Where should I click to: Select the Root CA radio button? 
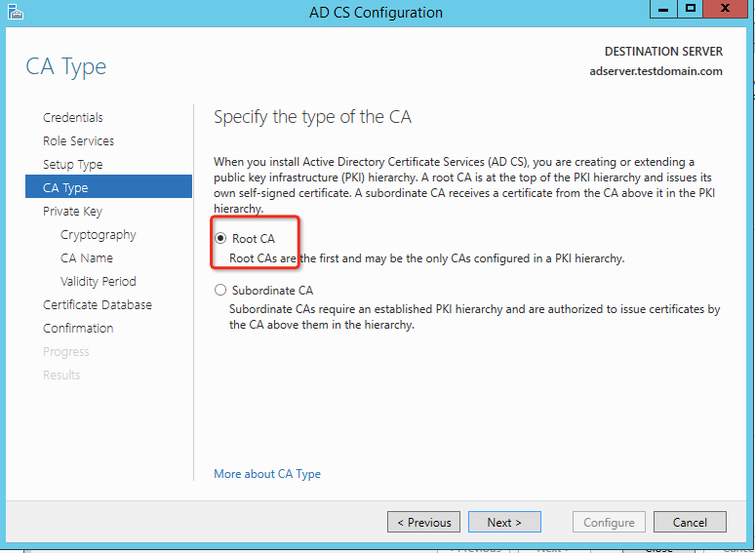click(x=220, y=239)
